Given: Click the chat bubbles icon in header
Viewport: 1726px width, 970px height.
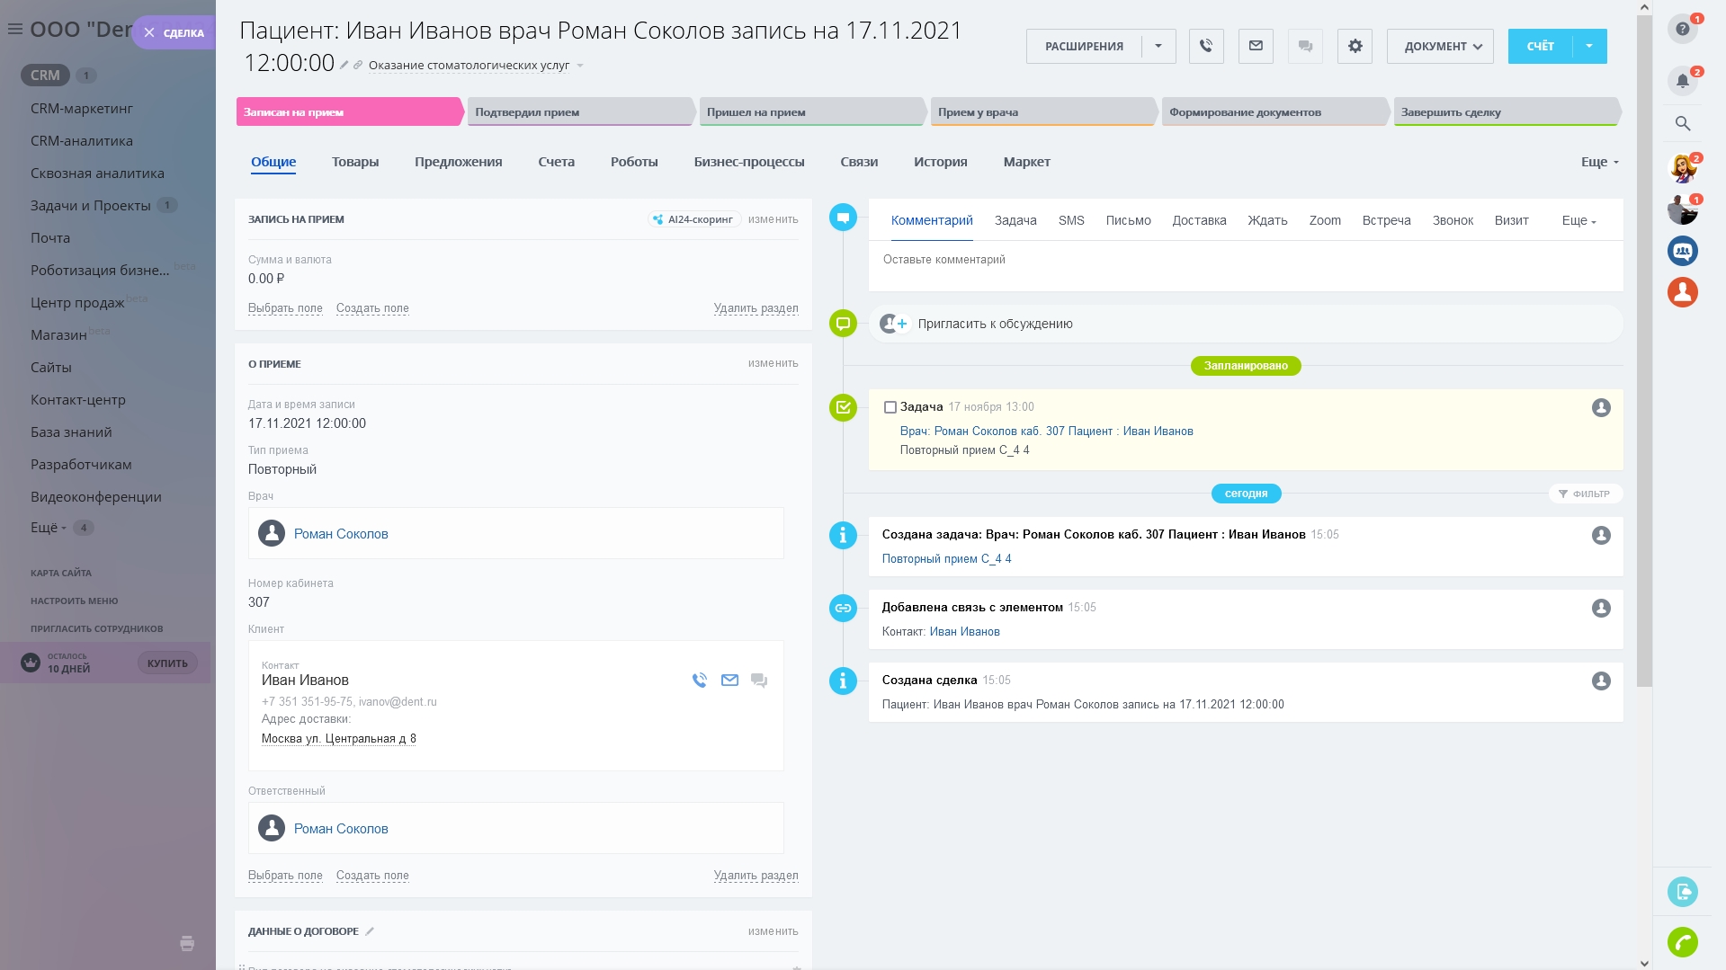Looking at the screenshot, I should [1305, 46].
